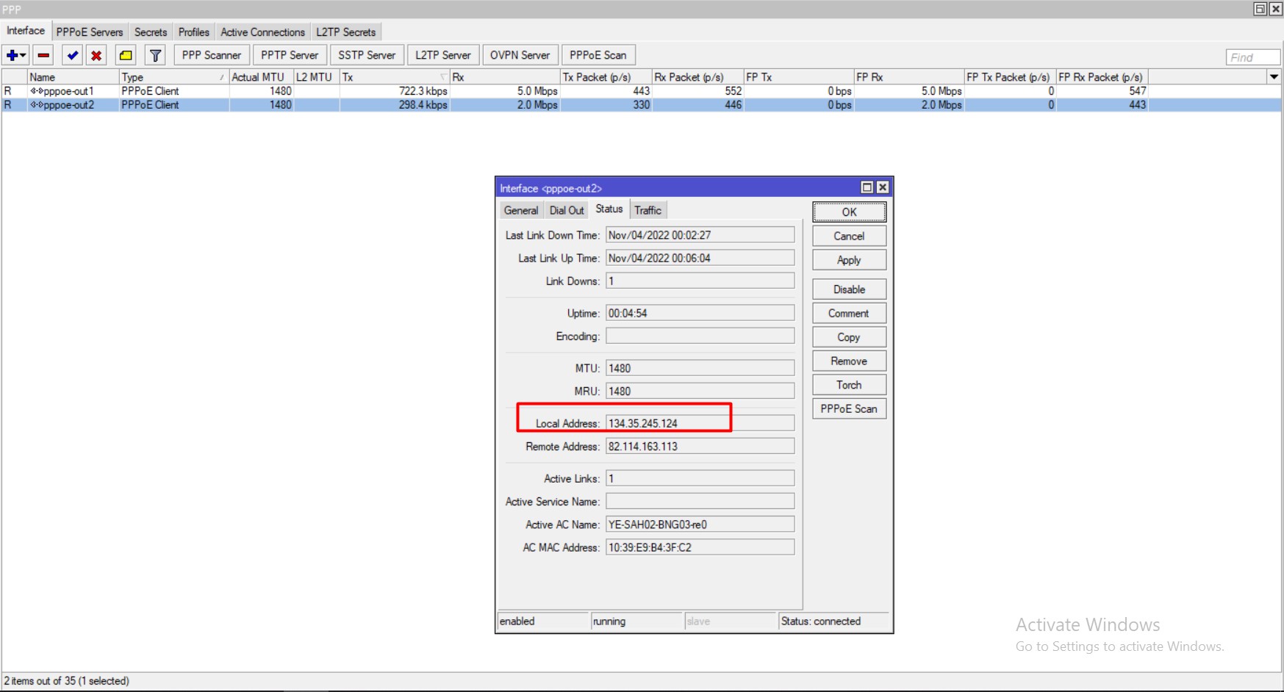Click the blue checkmark Enable icon
Screen dimensions: 1284x692
tap(72, 55)
